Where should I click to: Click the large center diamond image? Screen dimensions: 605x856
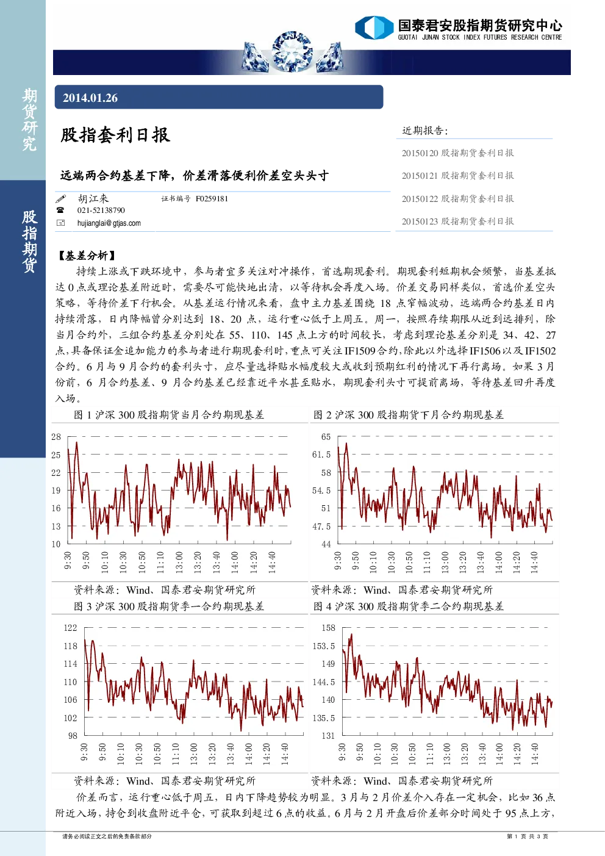pos(292,52)
